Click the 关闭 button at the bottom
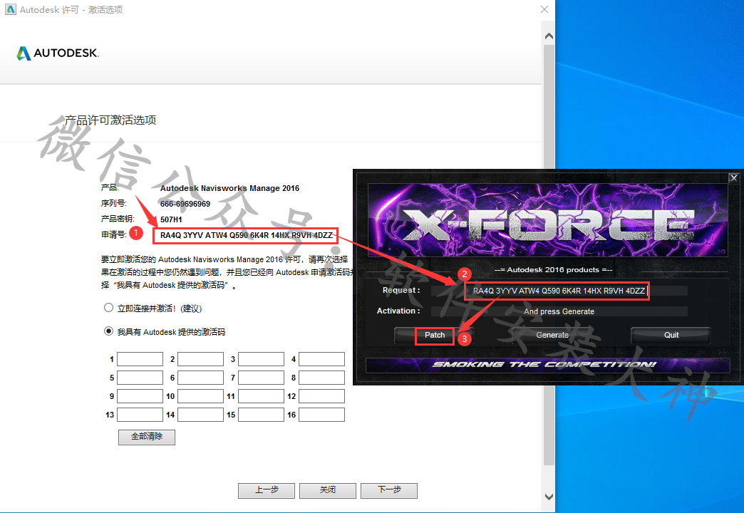This screenshot has width=744, height=513. pos(328,490)
